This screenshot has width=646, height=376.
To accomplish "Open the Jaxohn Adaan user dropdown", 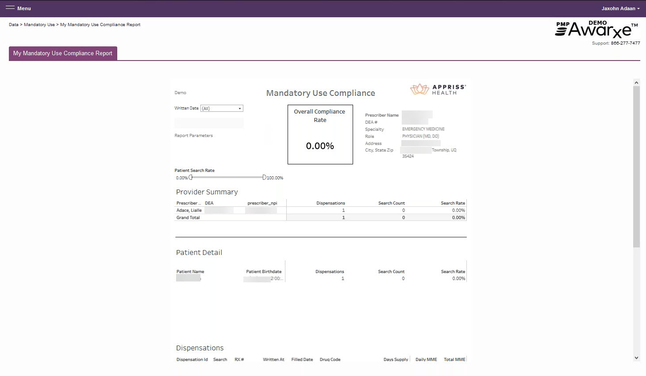I will coord(620,8).
